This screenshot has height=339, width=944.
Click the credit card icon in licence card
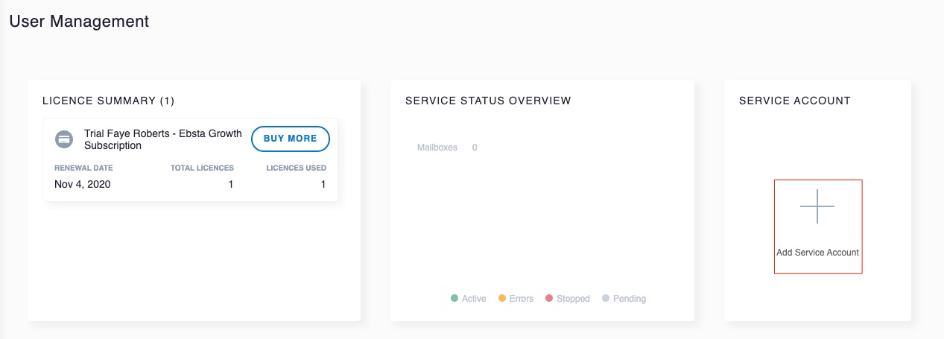pos(64,139)
